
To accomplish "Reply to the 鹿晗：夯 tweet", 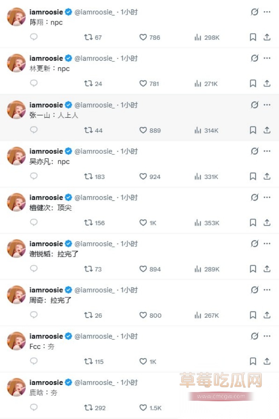I will tap(34, 407).
